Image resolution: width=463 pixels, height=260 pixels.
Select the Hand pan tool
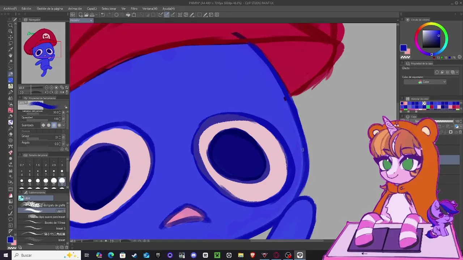pos(10,56)
